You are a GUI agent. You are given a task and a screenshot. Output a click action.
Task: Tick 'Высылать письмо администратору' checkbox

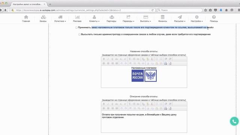tap(79, 34)
